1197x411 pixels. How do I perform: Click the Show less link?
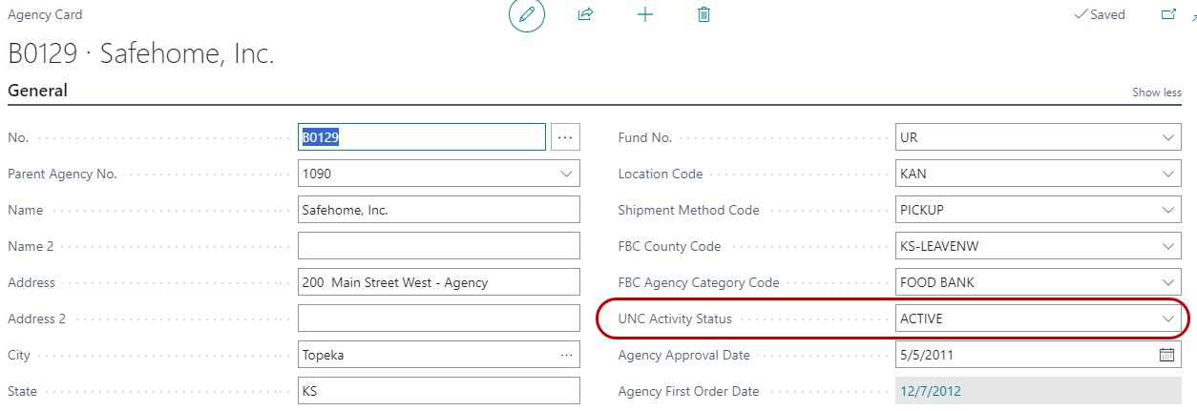[1156, 92]
